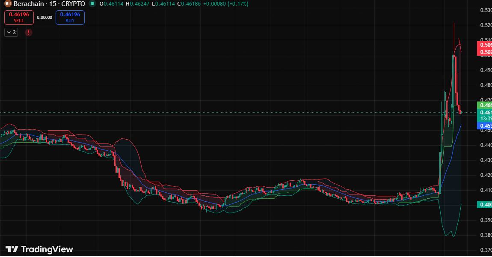492x257 pixels.
Task: Click the 0.52 price scale tick
Action: [486, 25]
